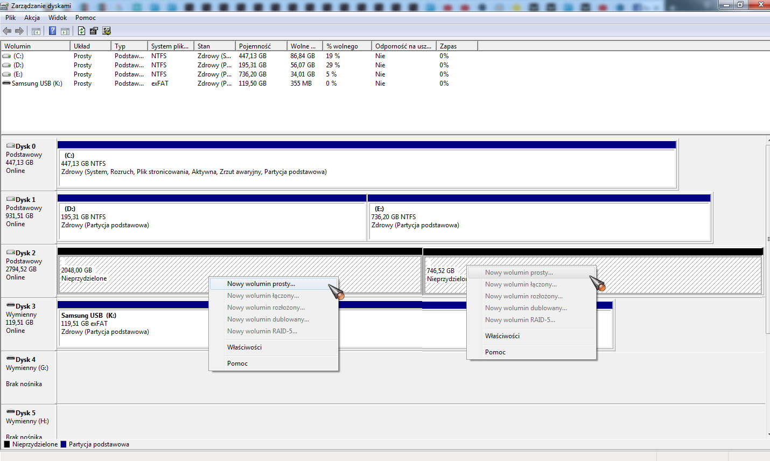770x461 pixels.
Task: Select the Samsung USB (K:) volume in the list
Action: coord(37,83)
